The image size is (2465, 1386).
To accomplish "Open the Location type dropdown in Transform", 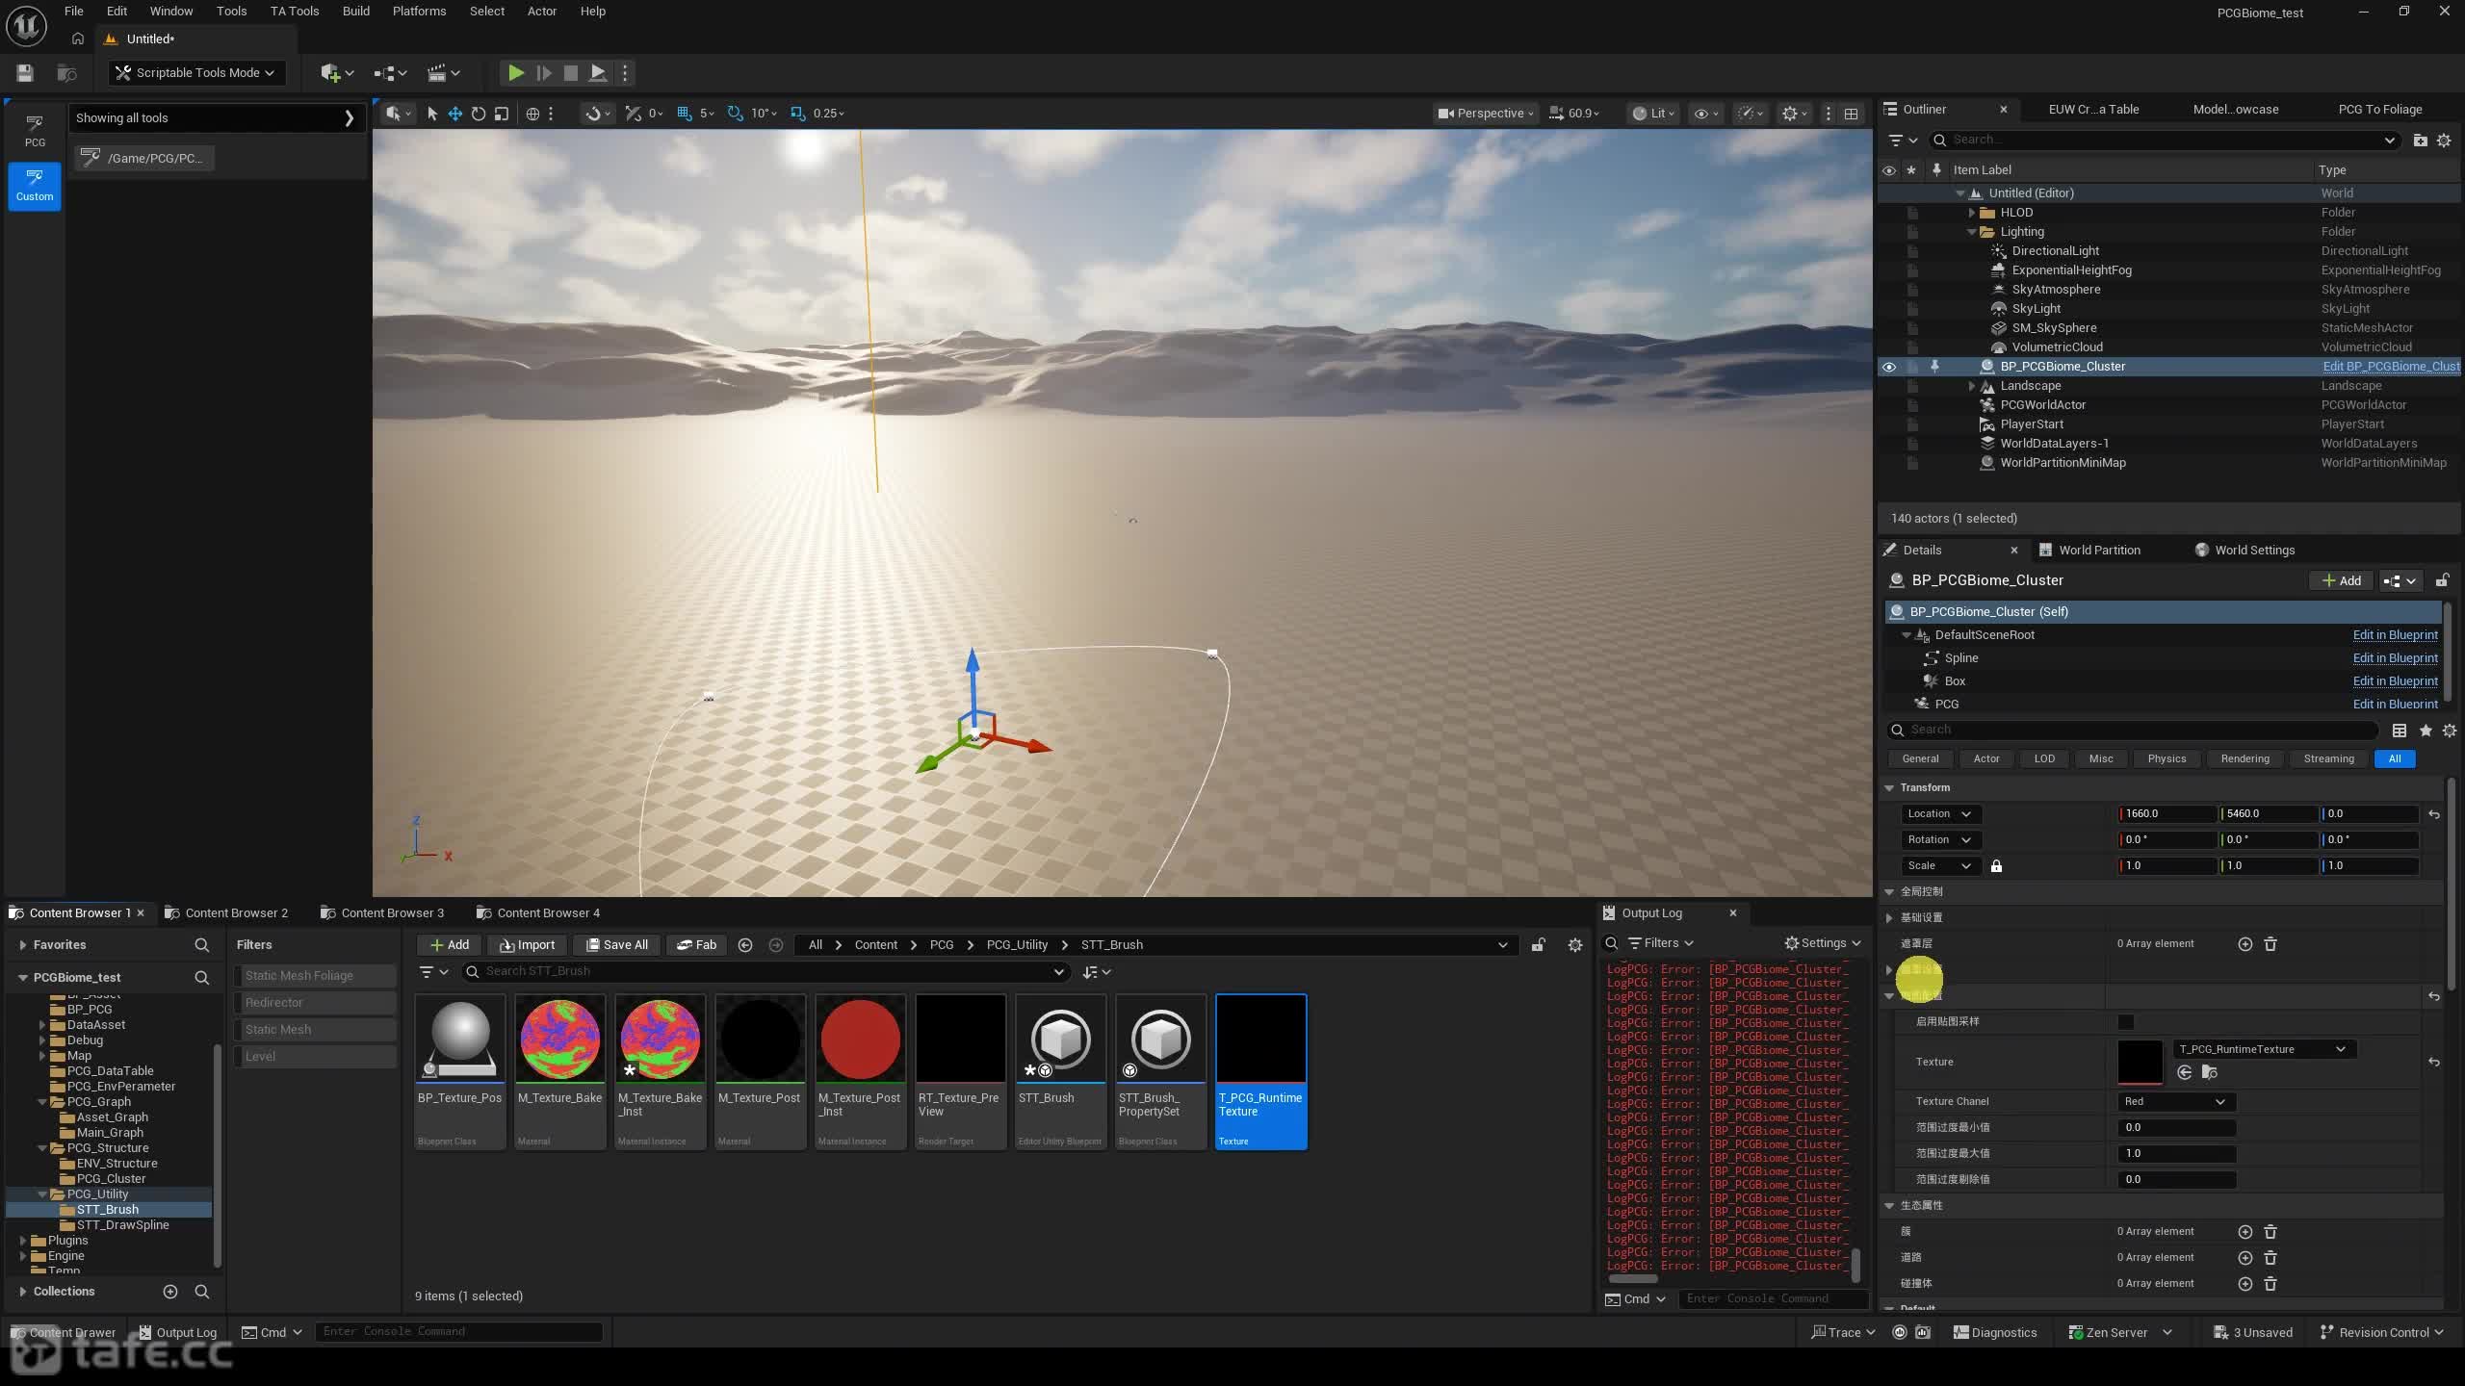I will point(1940,814).
